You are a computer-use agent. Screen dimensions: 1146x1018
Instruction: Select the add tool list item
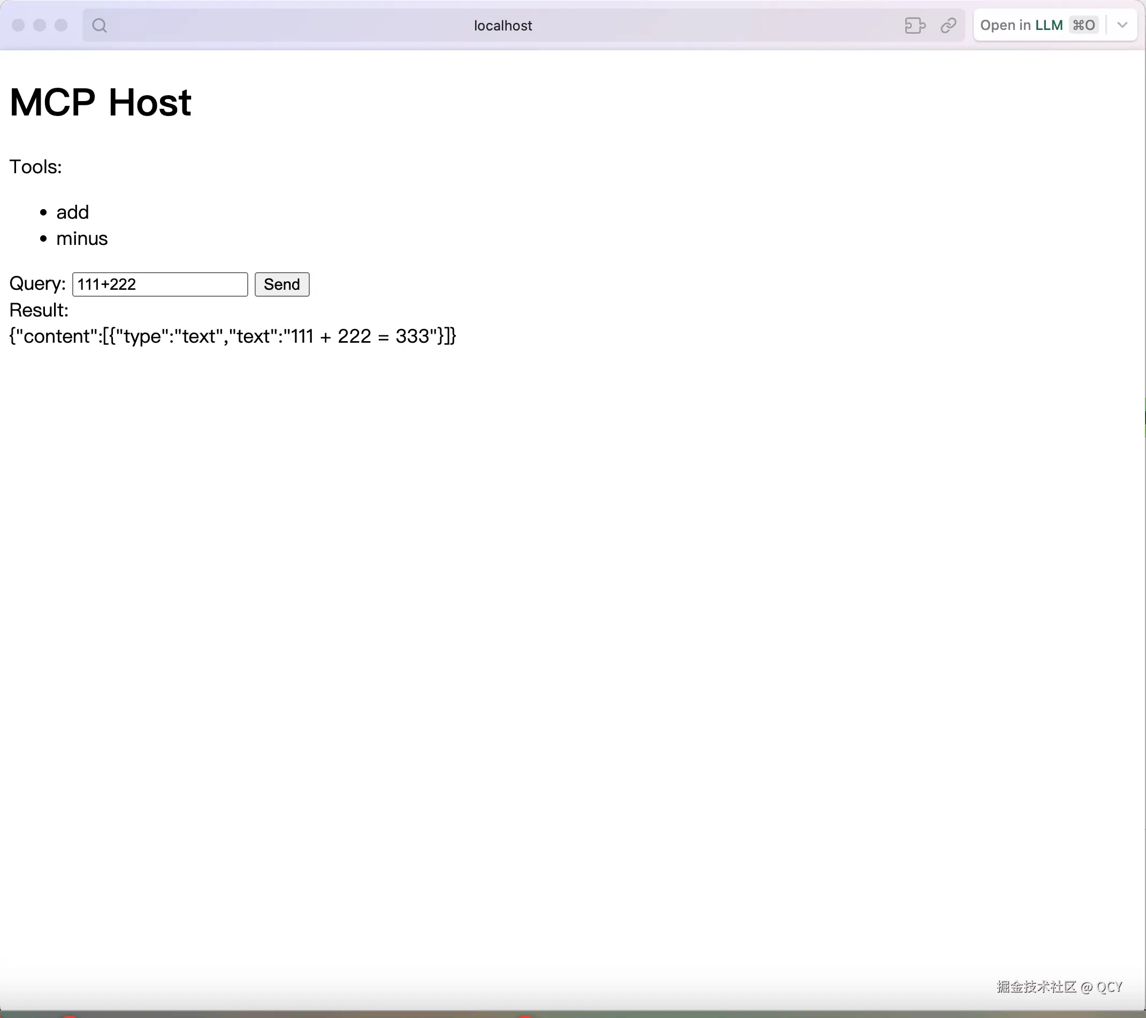[x=72, y=212]
